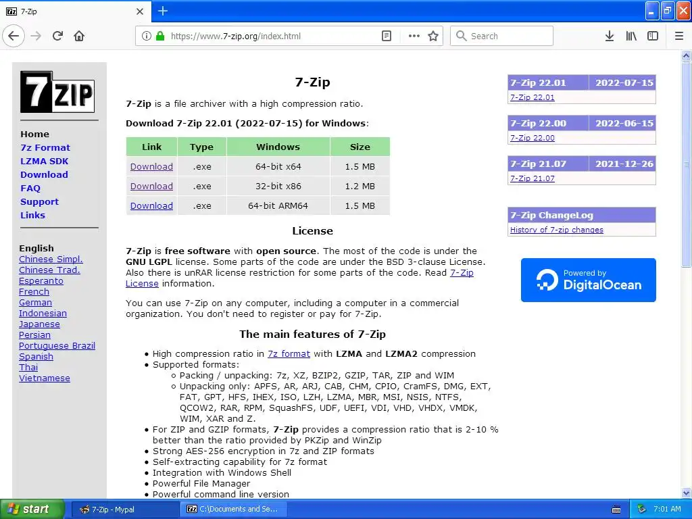Screen dimensions: 692x519
Task: Open History of 7-zip changes link
Action: tap(557, 230)
